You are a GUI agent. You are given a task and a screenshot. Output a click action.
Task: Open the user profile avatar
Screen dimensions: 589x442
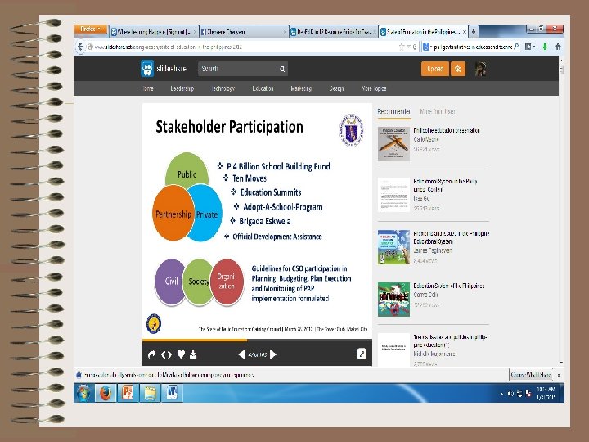481,69
